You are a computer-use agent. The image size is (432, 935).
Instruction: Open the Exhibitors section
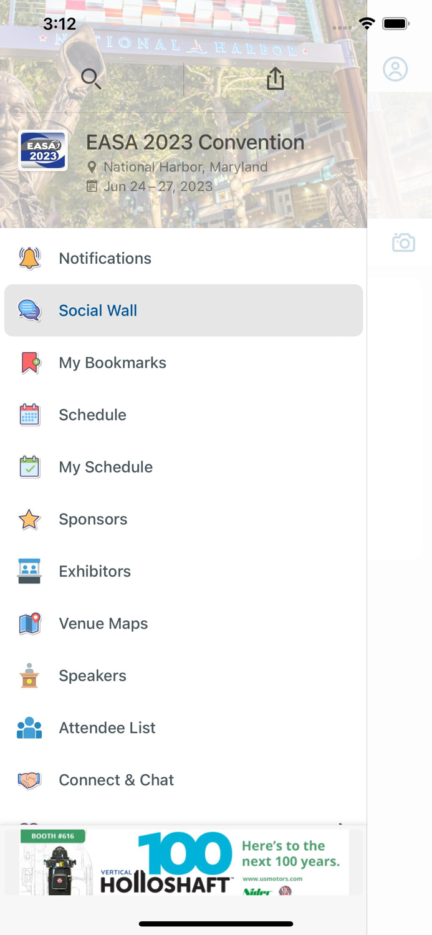[95, 571]
